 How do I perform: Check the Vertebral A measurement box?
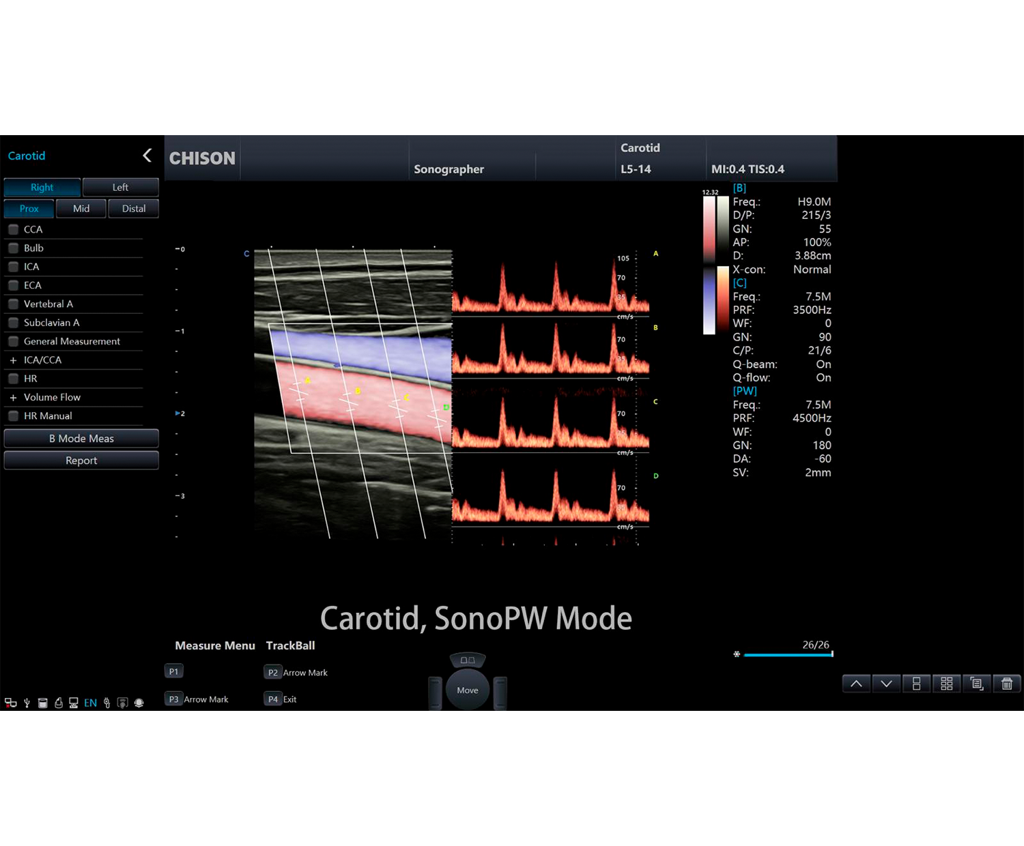click(x=13, y=304)
